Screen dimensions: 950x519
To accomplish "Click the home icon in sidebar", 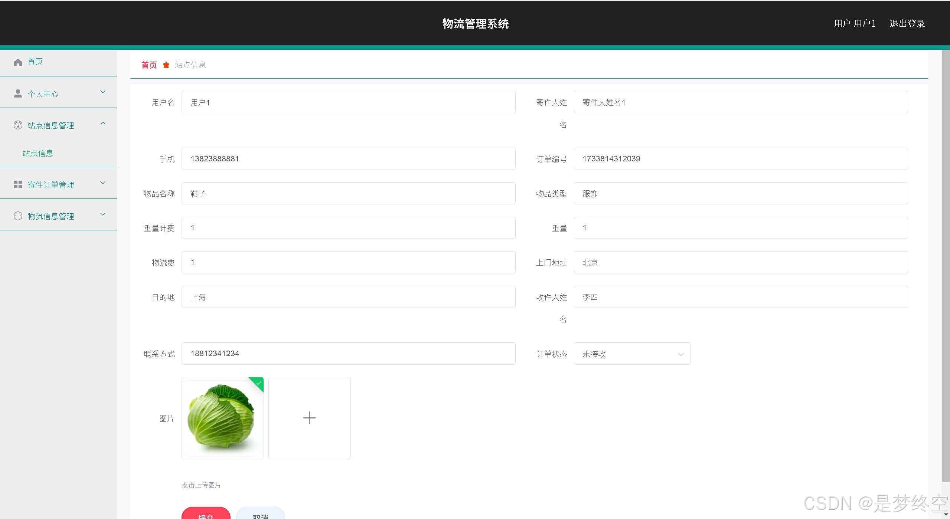I will [x=18, y=62].
